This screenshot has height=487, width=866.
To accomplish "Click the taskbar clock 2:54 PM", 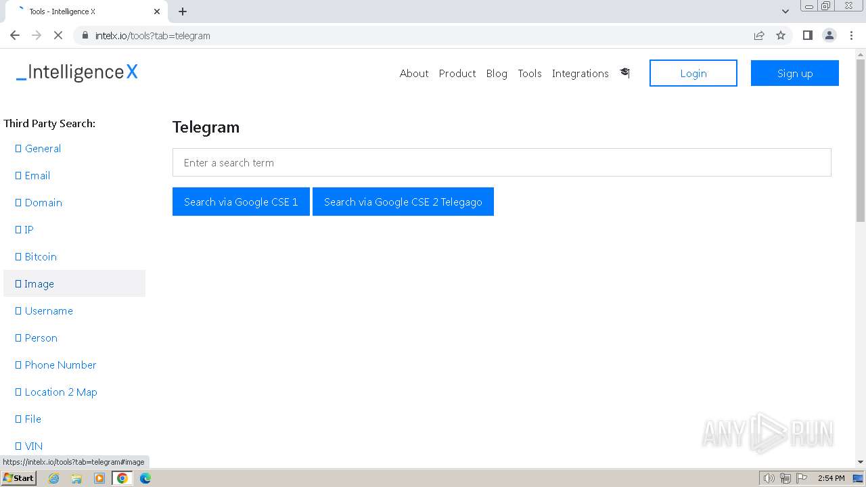I will coord(831,478).
